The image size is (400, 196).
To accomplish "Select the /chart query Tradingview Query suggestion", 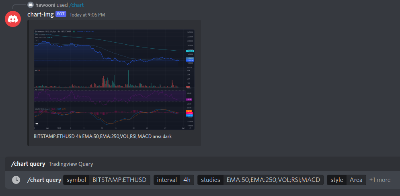I will click(202, 164).
